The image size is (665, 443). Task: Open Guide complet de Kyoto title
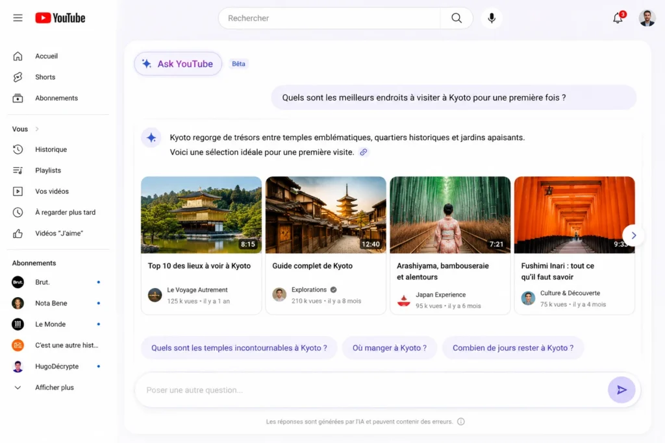(x=312, y=266)
